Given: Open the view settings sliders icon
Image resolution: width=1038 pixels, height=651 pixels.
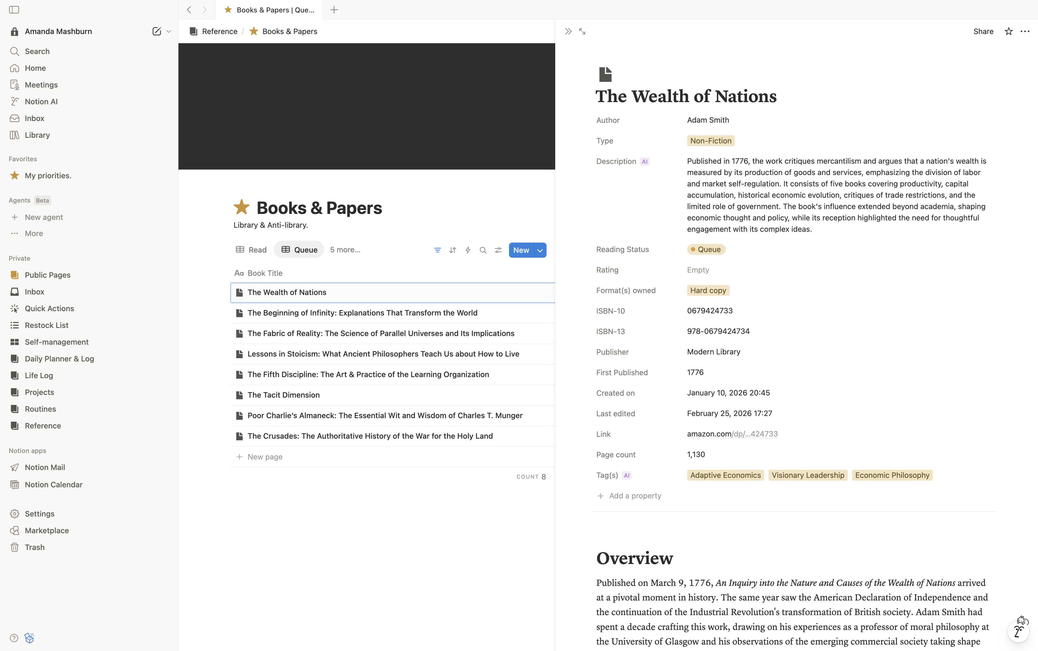Looking at the screenshot, I should click(x=498, y=250).
